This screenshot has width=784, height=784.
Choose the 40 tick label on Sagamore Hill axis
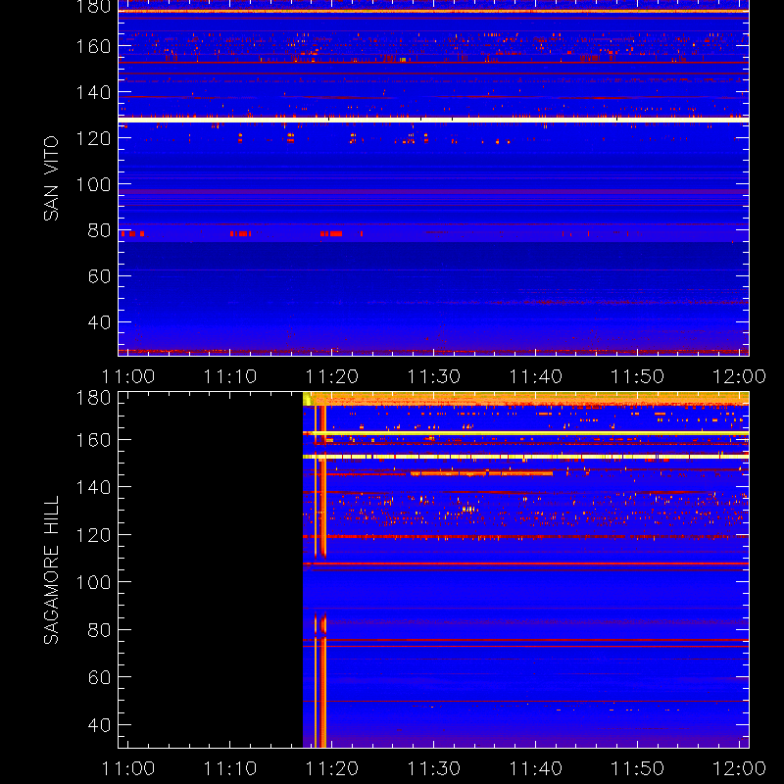(99, 725)
